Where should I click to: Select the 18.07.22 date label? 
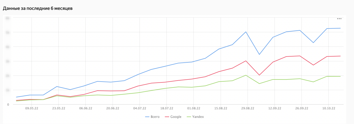[167, 108]
